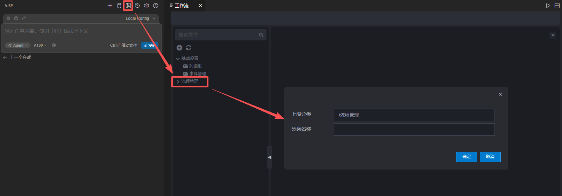Viewport: 562px width, 196px height.
Task: Open the database cylinder icon
Action: pyautogui.click(x=119, y=6)
